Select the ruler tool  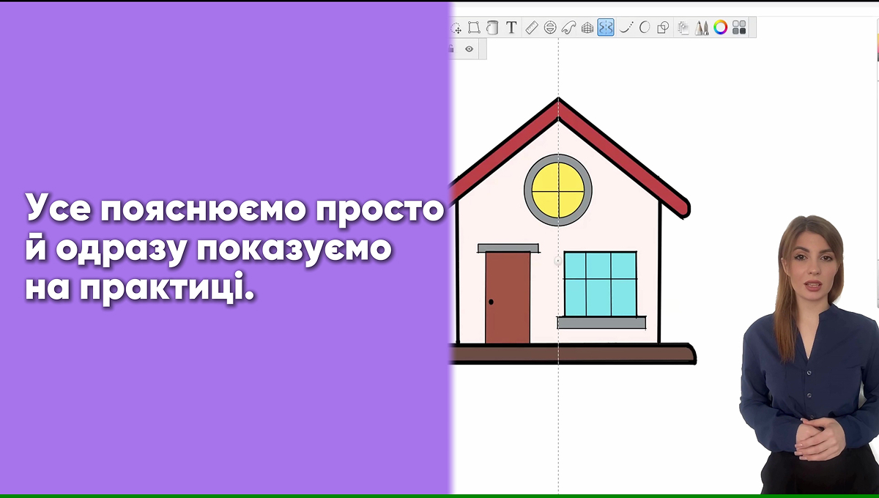[532, 28]
